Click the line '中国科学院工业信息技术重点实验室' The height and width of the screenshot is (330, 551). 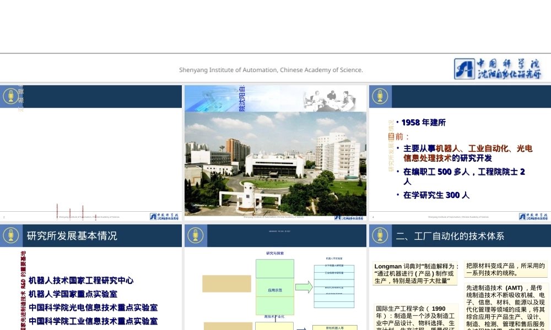tap(93, 321)
